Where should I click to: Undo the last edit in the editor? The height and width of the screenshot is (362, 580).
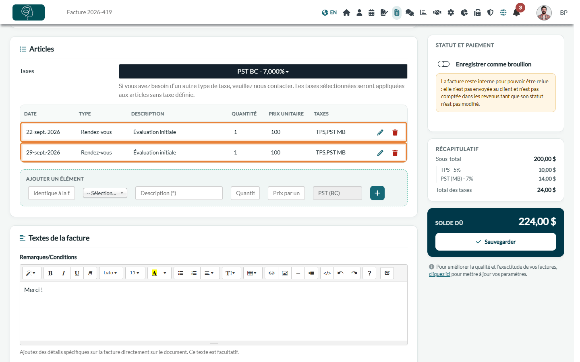coord(340,273)
